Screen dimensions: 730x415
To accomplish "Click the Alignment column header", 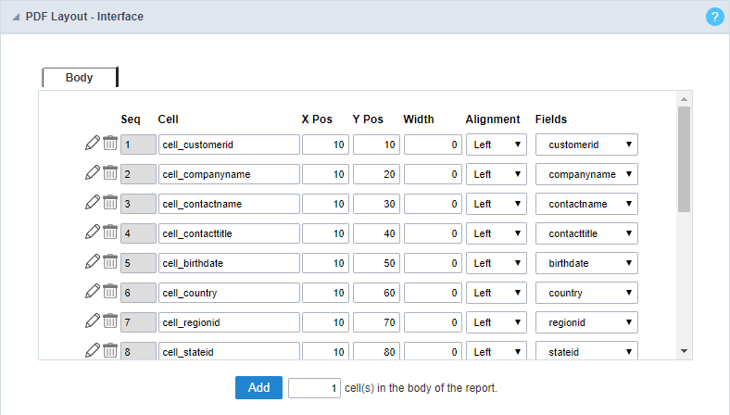I will pos(493,119).
